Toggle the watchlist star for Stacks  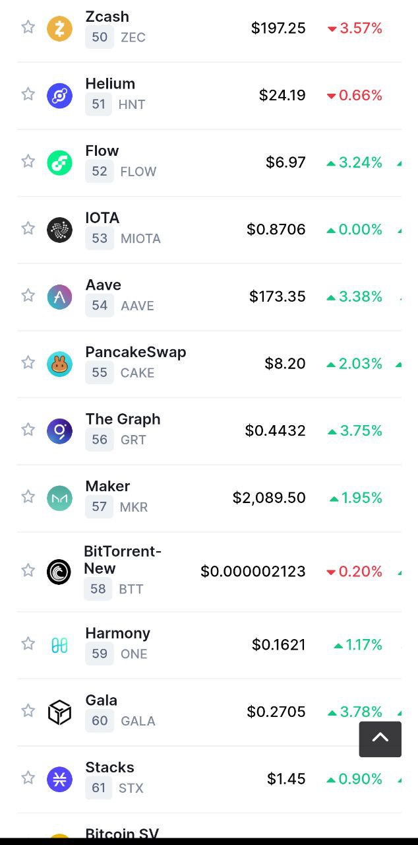[x=28, y=778]
